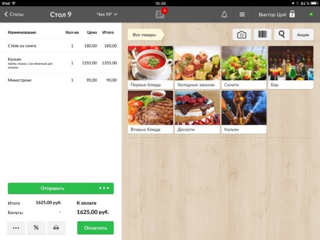320x240 pixels.
Task: Expand more options beside Отправить
Action: (x=104, y=188)
